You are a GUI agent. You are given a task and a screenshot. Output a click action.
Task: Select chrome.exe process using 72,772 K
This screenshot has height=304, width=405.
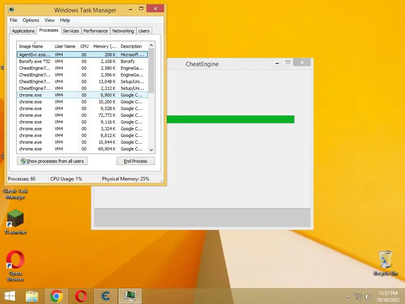point(82,115)
